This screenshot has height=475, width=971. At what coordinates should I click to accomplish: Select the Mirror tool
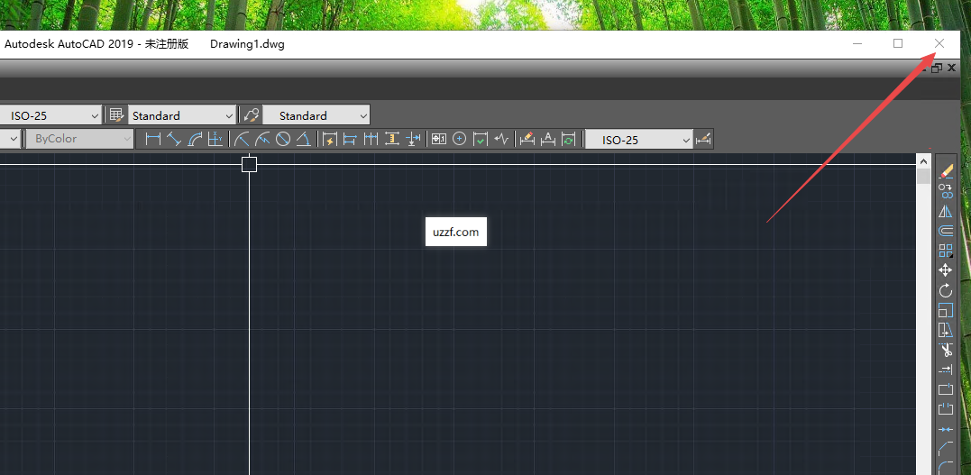(946, 211)
